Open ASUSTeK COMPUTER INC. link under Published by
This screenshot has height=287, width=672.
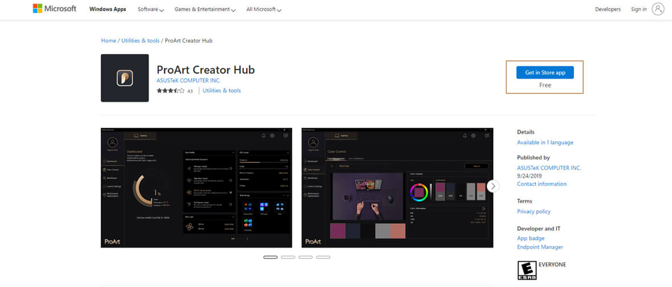pyautogui.click(x=549, y=168)
